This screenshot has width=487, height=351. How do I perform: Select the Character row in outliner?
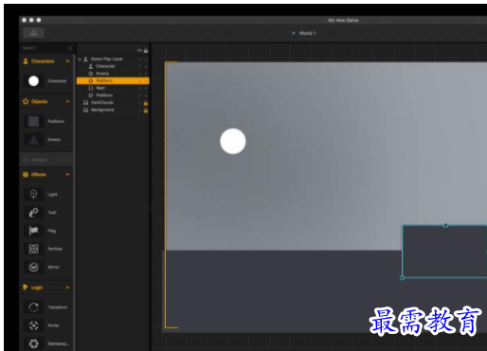pyautogui.click(x=113, y=66)
